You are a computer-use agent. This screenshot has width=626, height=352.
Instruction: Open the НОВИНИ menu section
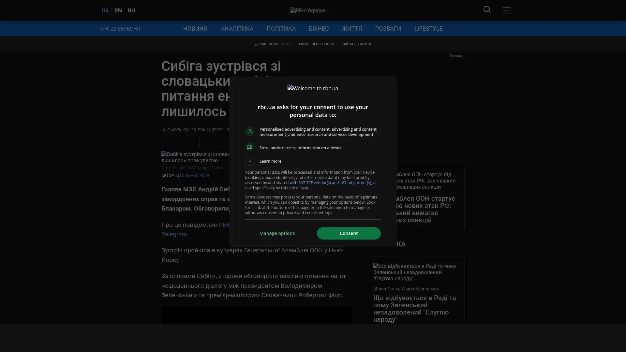point(195,29)
